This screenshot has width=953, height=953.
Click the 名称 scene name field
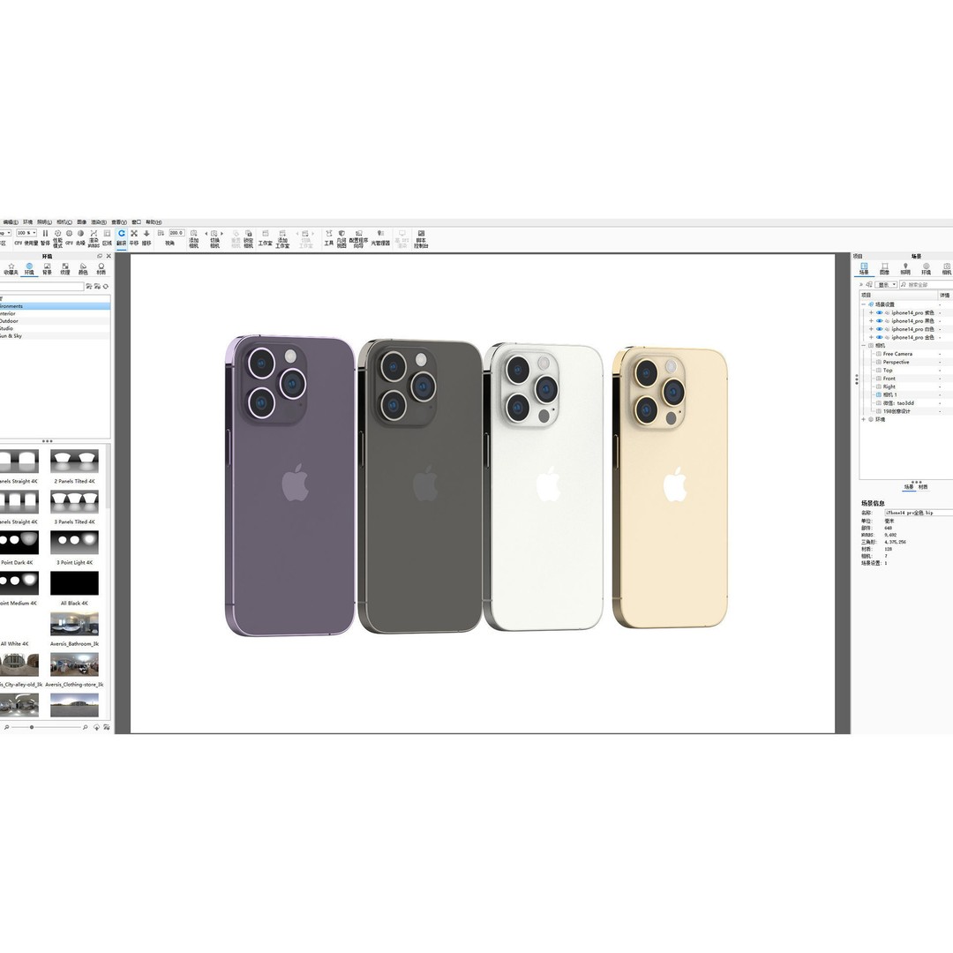point(919,513)
